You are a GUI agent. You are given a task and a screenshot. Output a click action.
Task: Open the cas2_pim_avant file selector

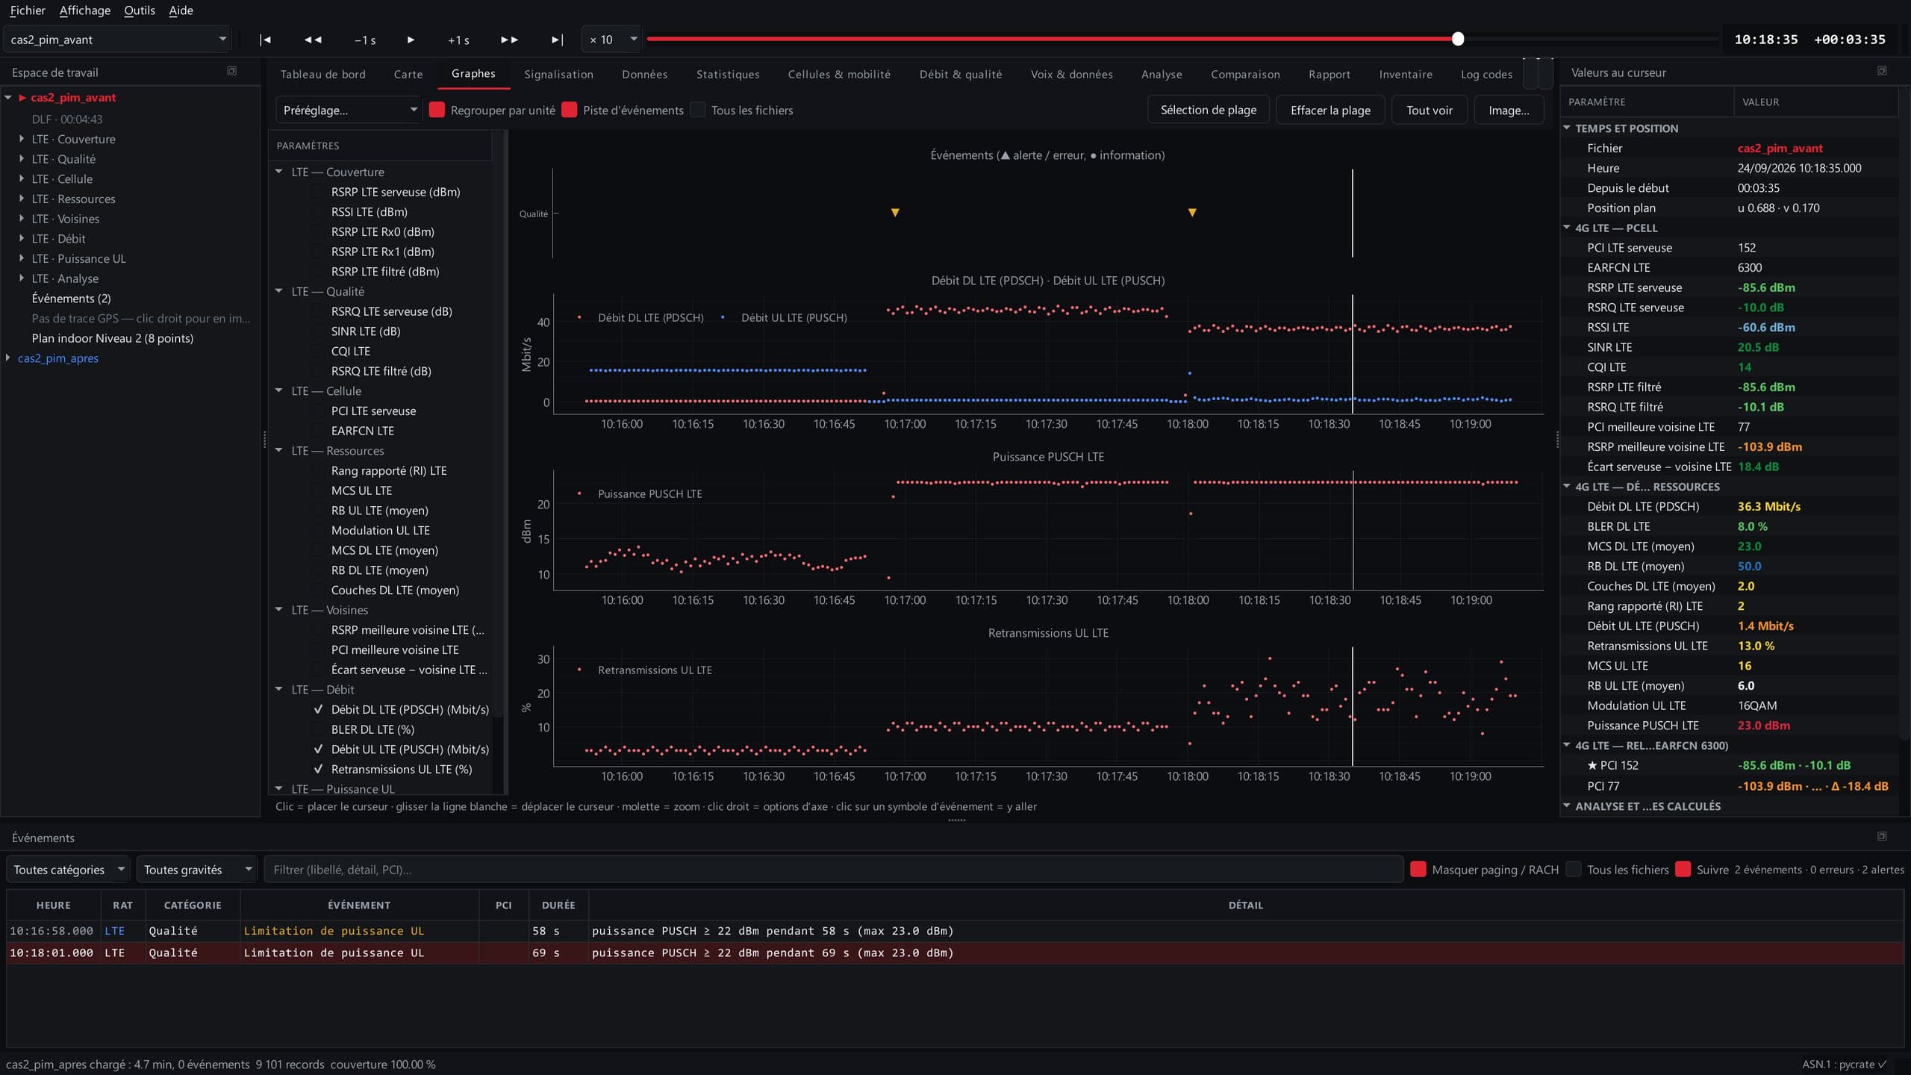point(117,40)
